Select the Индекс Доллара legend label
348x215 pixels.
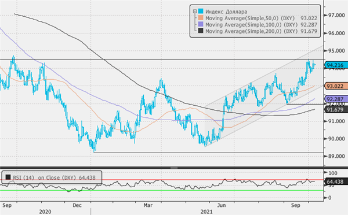226,12
